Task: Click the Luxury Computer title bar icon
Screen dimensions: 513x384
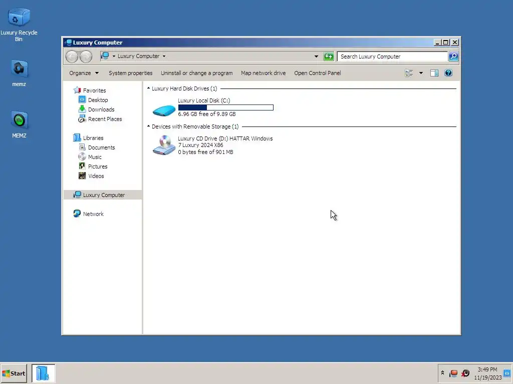Action: [x=68, y=42]
